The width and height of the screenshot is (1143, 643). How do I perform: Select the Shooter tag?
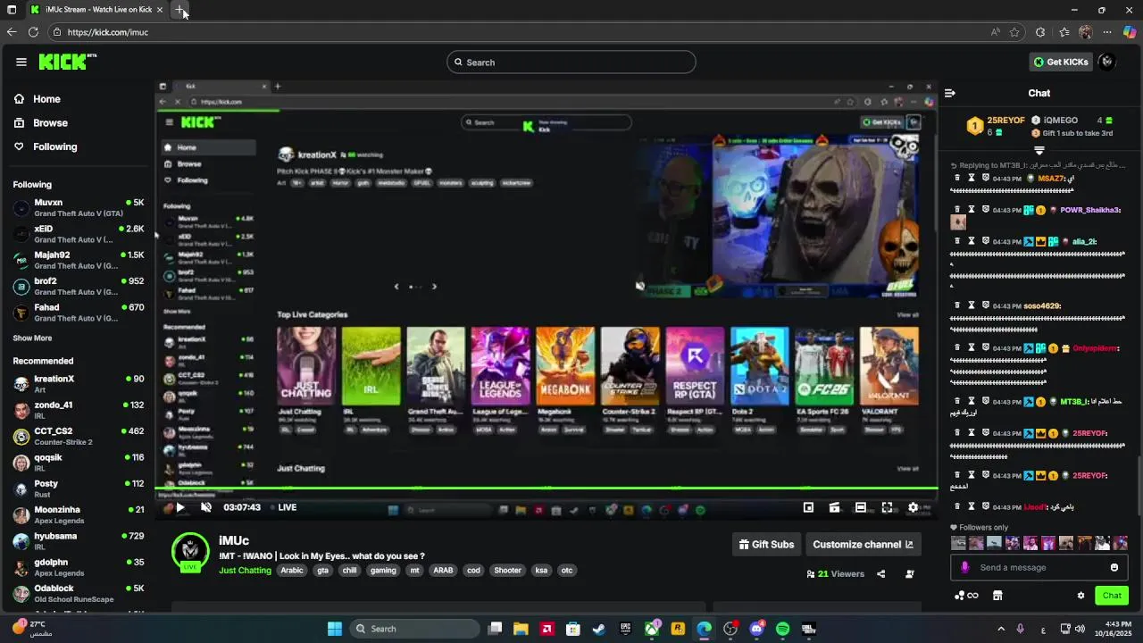tap(507, 571)
